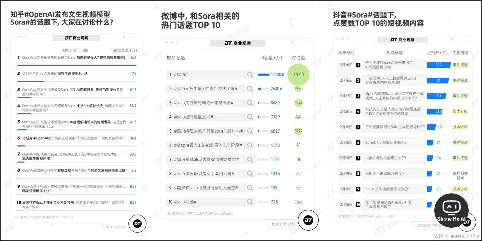This screenshot has height=241, width=482.
Task: Click the magnifier beside #四川绵阳这款产品是sora关键材料#
Action: [x=250, y=131]
